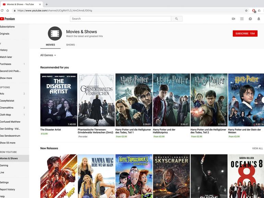Click Harry Potter und der Halbblutprinz title
Image resolution: width=264 pixels, height=198 pixels.
click(164, 131)
